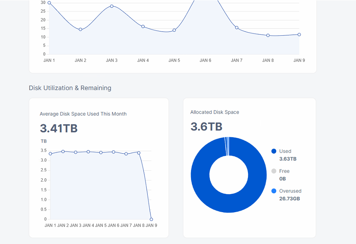Select the JAN 1 point on upper chart
Viewport: 356px width, 244px height.
[x=49, y=3]
